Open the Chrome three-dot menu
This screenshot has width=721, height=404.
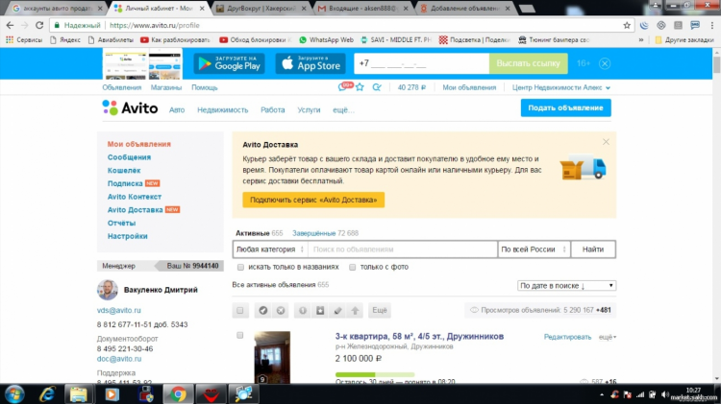pos(711,25)
